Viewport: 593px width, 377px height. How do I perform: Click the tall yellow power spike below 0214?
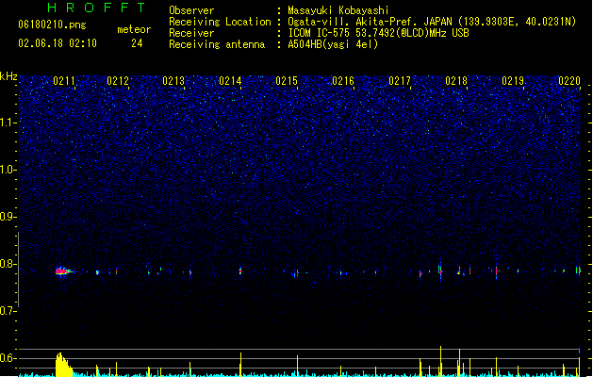240,365
